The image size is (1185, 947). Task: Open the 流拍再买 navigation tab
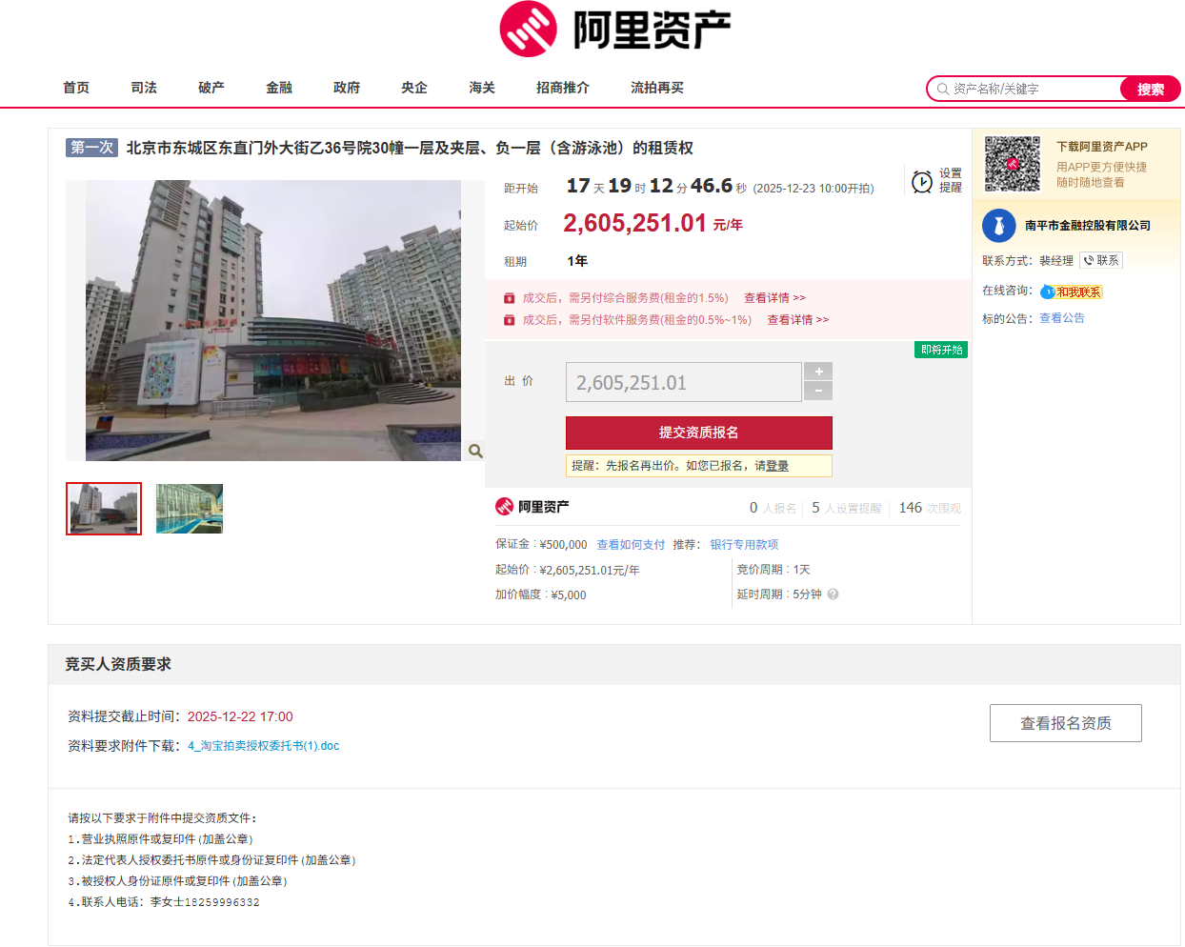click(x=656, y=88)
